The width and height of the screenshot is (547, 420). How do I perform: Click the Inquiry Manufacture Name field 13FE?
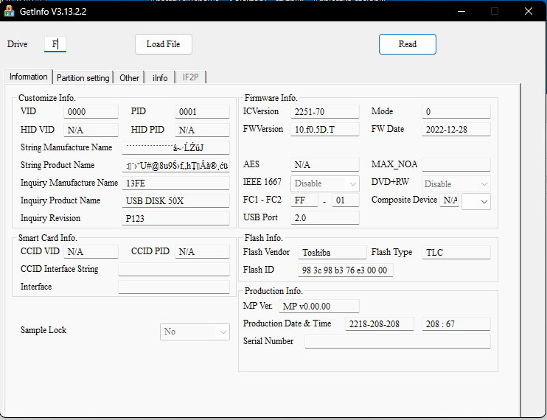click(175, 183)
